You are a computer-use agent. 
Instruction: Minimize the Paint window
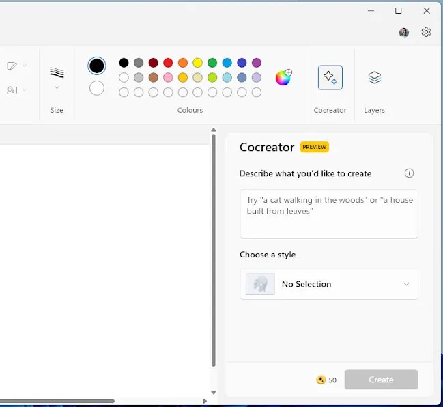371,11
